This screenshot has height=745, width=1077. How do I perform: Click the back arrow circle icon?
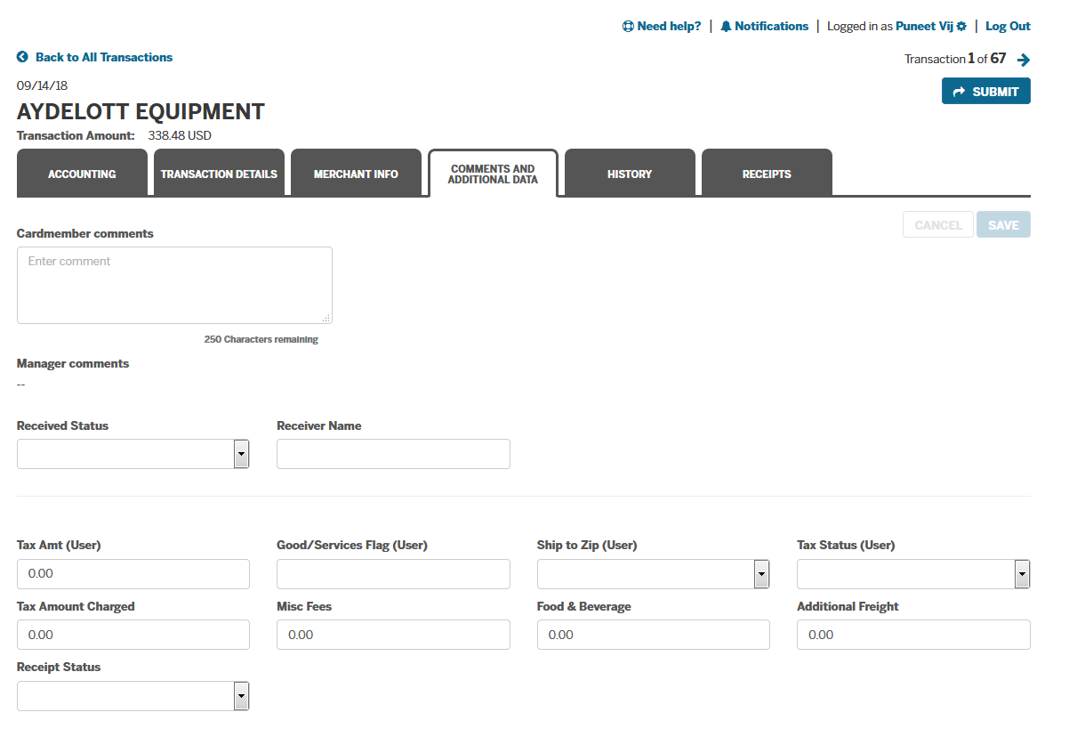click(22, 57)
